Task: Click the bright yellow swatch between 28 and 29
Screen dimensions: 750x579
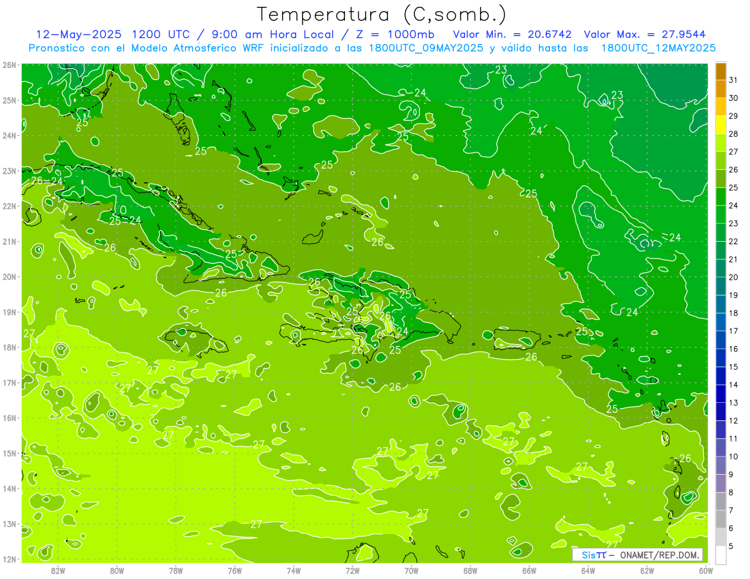Action: [x=721, y=125]
